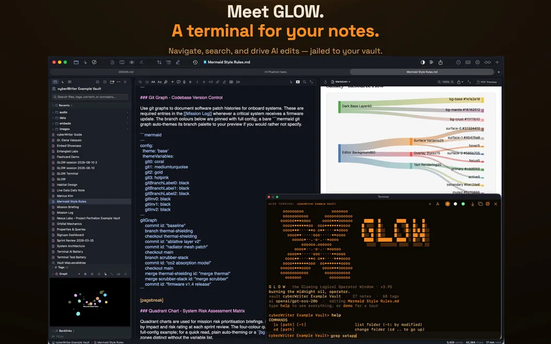
Task: Open the help question mark icon
Action: (458, 62)
